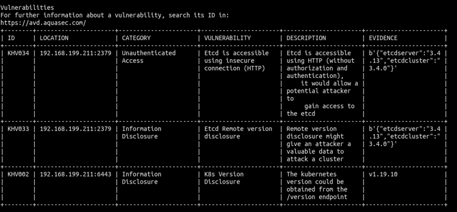Click the 192.168.199.211:6443 location

(75, 174)
